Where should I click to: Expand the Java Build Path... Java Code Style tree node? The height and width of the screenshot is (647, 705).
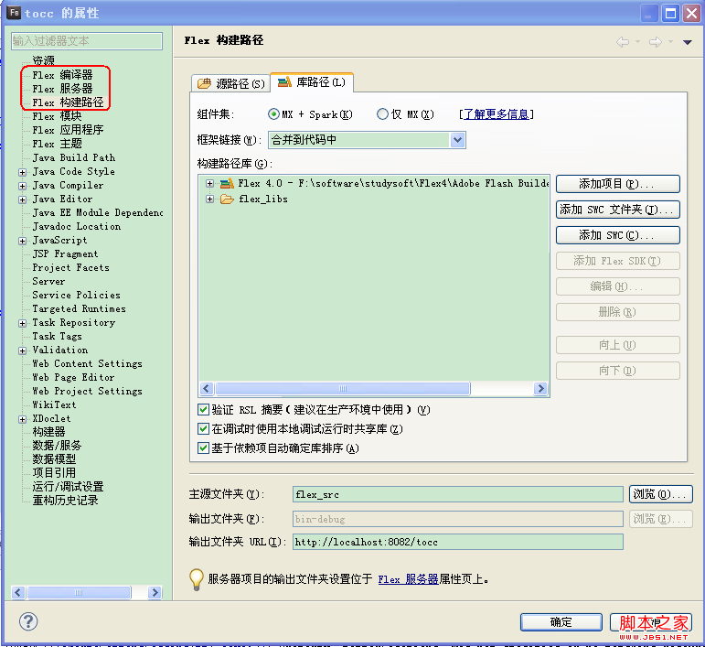23,171
